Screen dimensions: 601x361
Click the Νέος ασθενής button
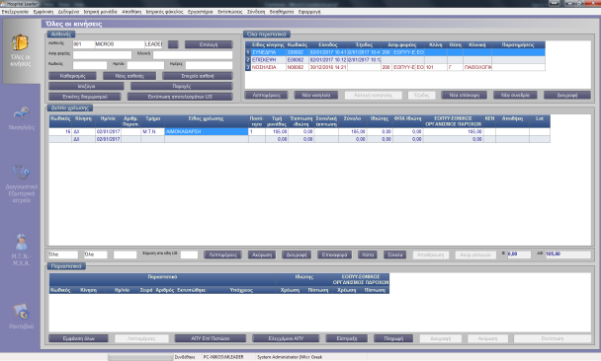click(x=129, y=76)
